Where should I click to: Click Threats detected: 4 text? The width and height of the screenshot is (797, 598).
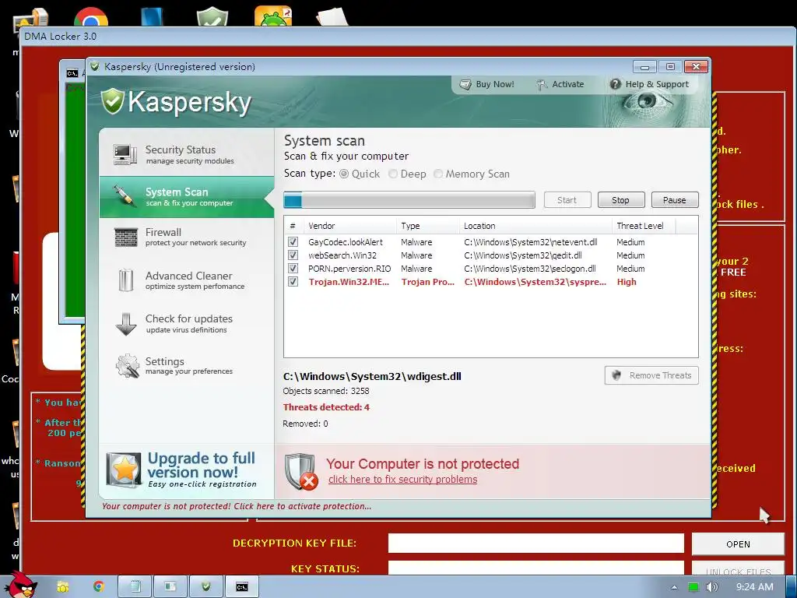pos(326,406)
